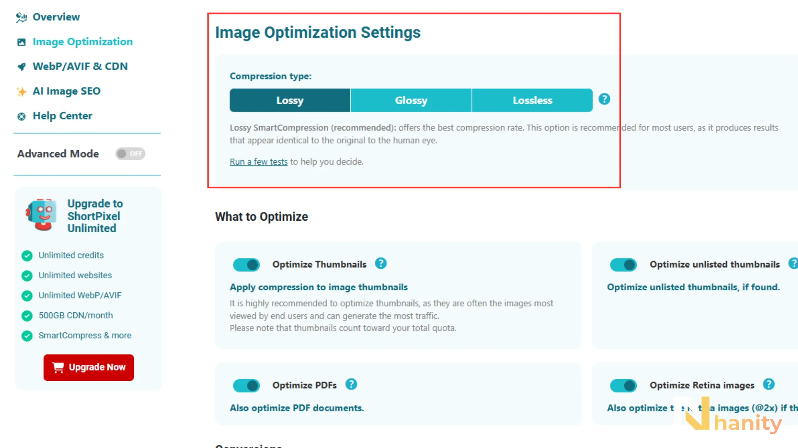This screenshot has width=798, height=448.
Task: Toggle the Optimize Retina images switch
Action: (623, 386)
